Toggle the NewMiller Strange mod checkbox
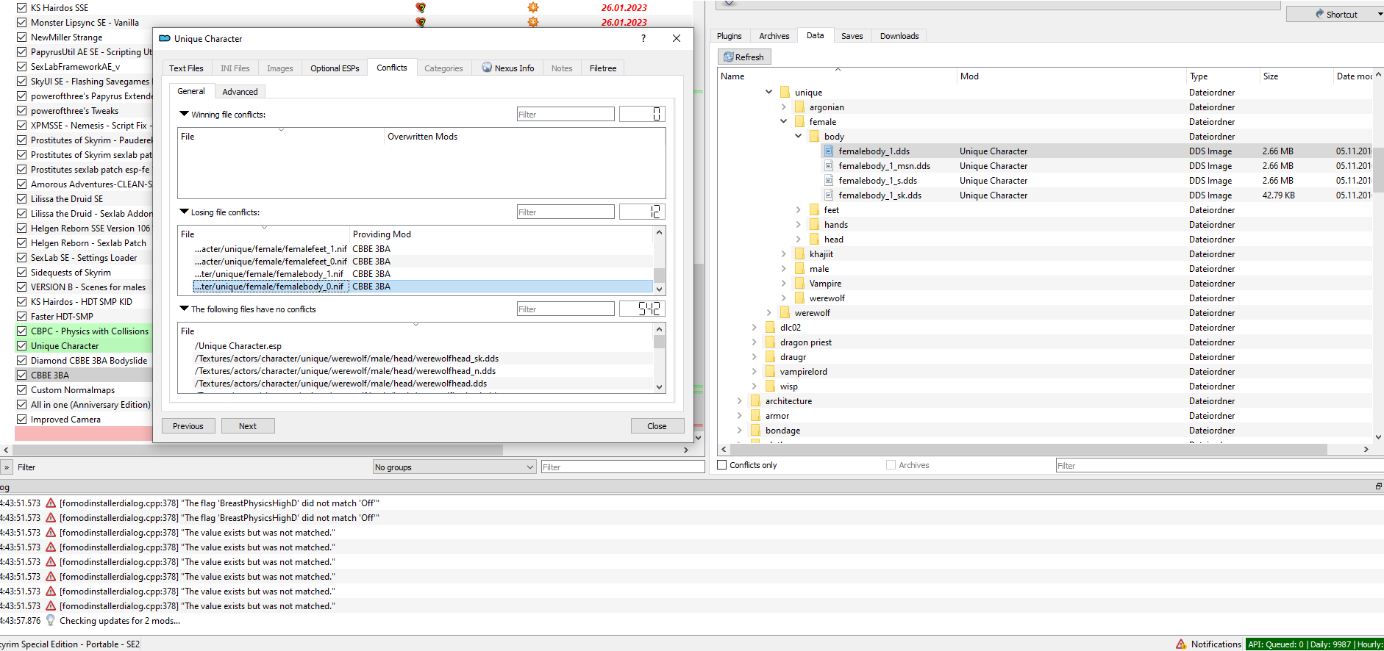Viewport: 1384px width, 651px height. [22, 37]
